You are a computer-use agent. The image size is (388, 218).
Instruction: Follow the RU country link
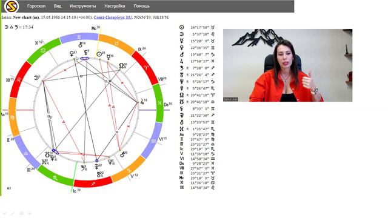(x=129, y=18)
